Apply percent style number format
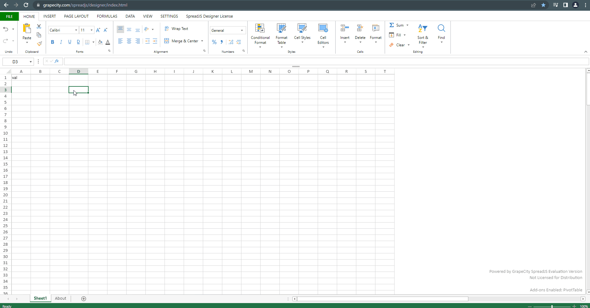590x308 pixels. point(214,42)
